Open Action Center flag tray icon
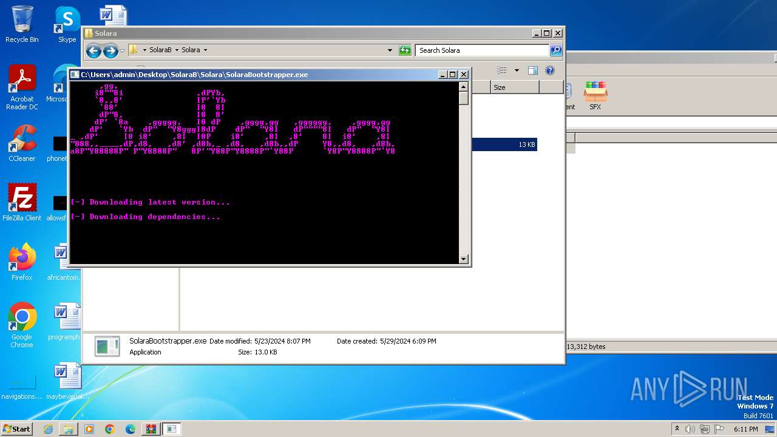777x437 pixels. 719,429
